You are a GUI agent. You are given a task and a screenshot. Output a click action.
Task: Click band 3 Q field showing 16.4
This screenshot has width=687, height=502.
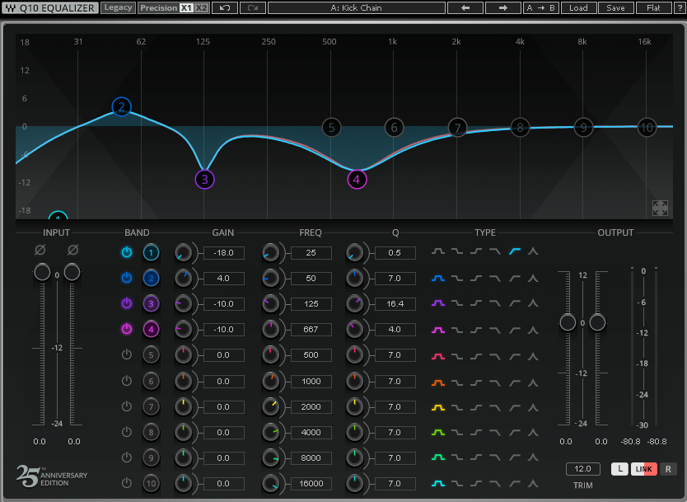pos(395,304)
